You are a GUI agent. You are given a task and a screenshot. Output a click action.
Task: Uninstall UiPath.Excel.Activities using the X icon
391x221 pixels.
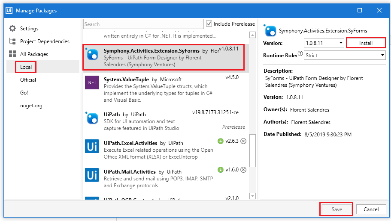[x=243, y=141]
